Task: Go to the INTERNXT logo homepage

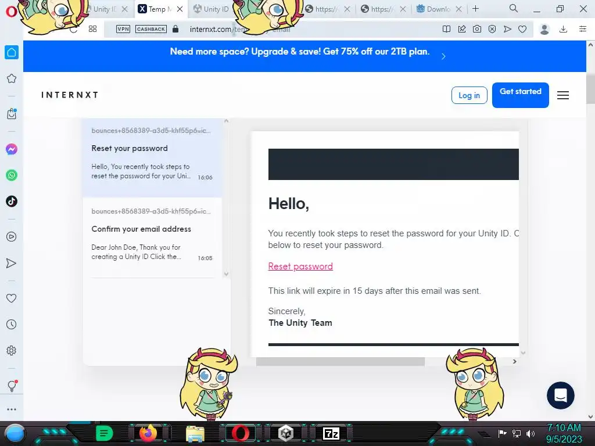Action: pos(70,95)
